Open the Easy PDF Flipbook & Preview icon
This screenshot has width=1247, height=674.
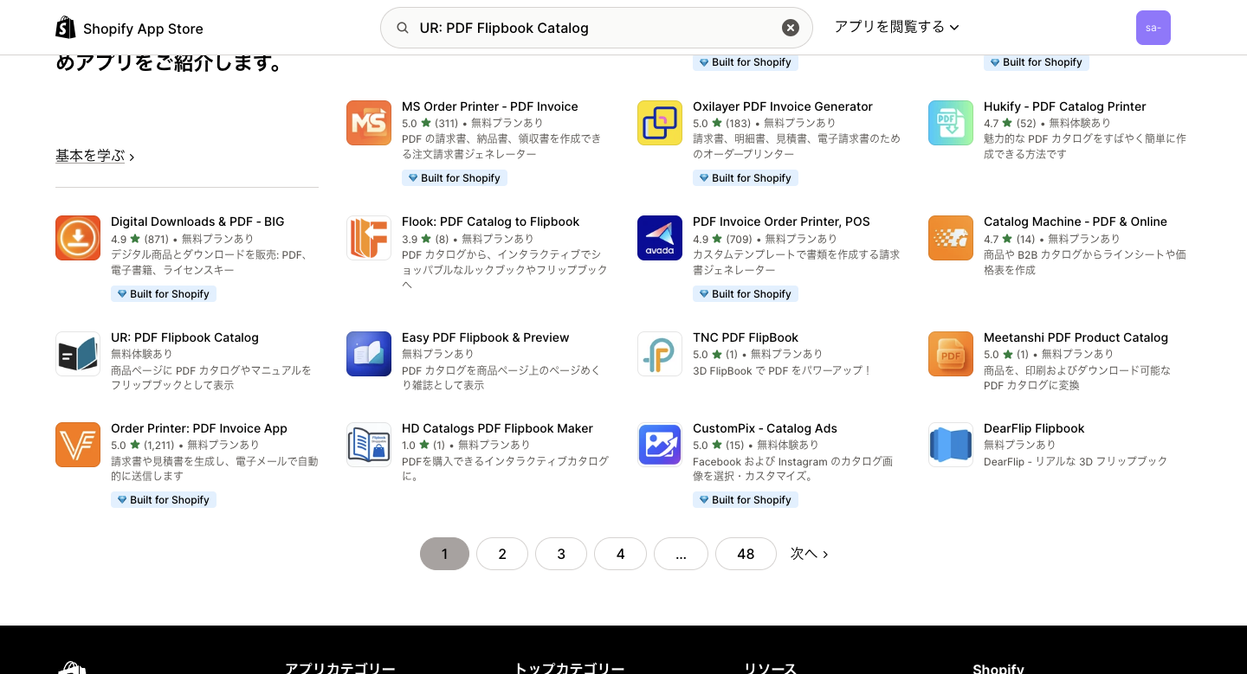pyautogui.click(x=369, y=354)
